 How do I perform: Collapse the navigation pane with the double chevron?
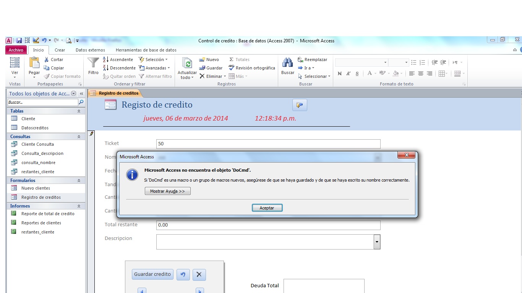click(81, 93)
